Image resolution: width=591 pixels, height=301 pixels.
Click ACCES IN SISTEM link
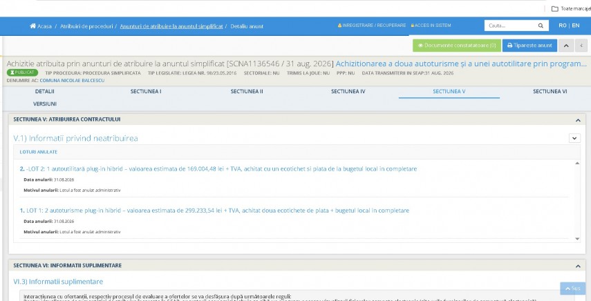click(431, 26)
